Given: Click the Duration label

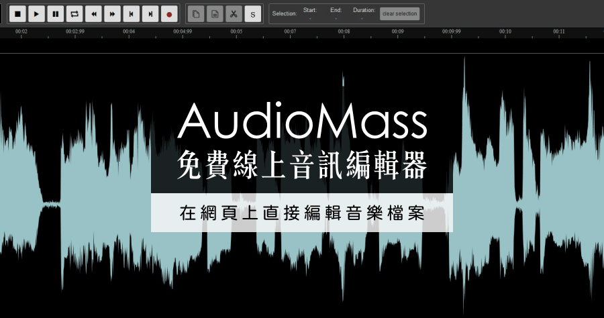Looking at the screenshot, I should 364,10.
